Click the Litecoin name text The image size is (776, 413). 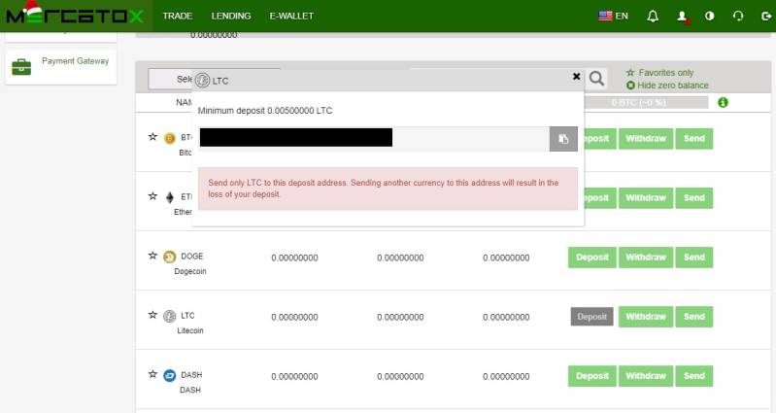click(x=190, y=330)
